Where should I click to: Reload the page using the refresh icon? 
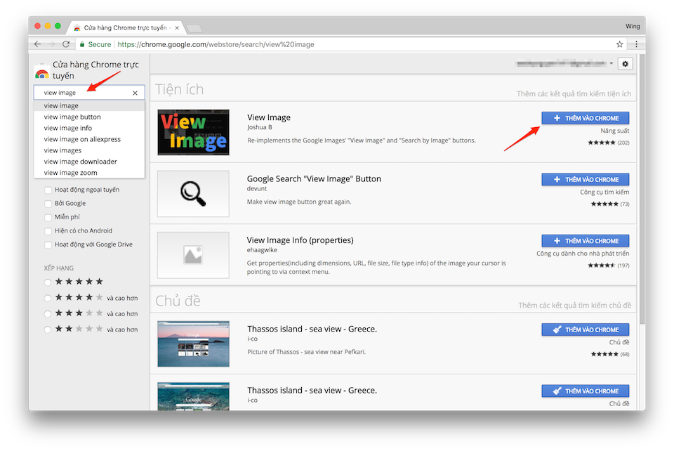pos(65,44)
